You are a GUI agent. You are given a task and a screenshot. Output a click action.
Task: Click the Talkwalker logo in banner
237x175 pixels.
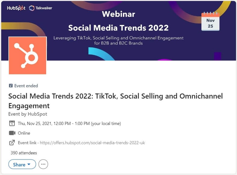click(x=41, y=8)
